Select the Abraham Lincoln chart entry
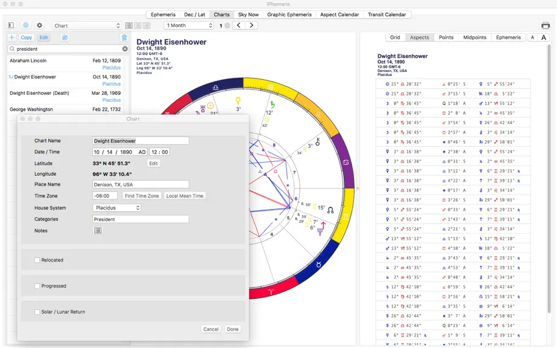This screenshot has height=348, width=557. point(65,64)
